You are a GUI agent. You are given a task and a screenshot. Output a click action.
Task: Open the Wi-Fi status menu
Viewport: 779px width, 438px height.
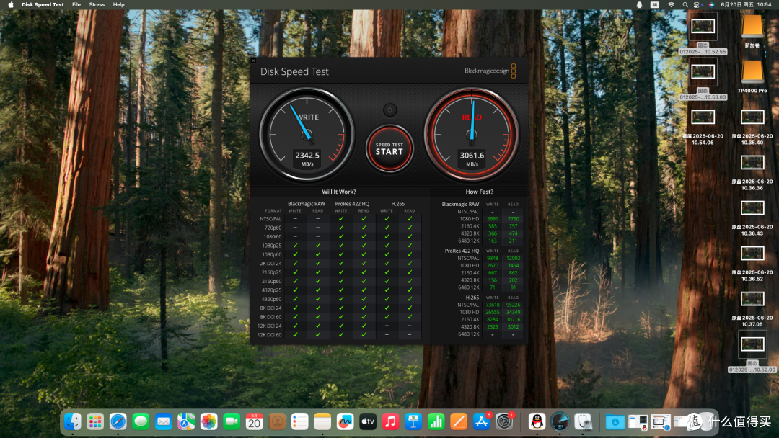pos(671,4)
